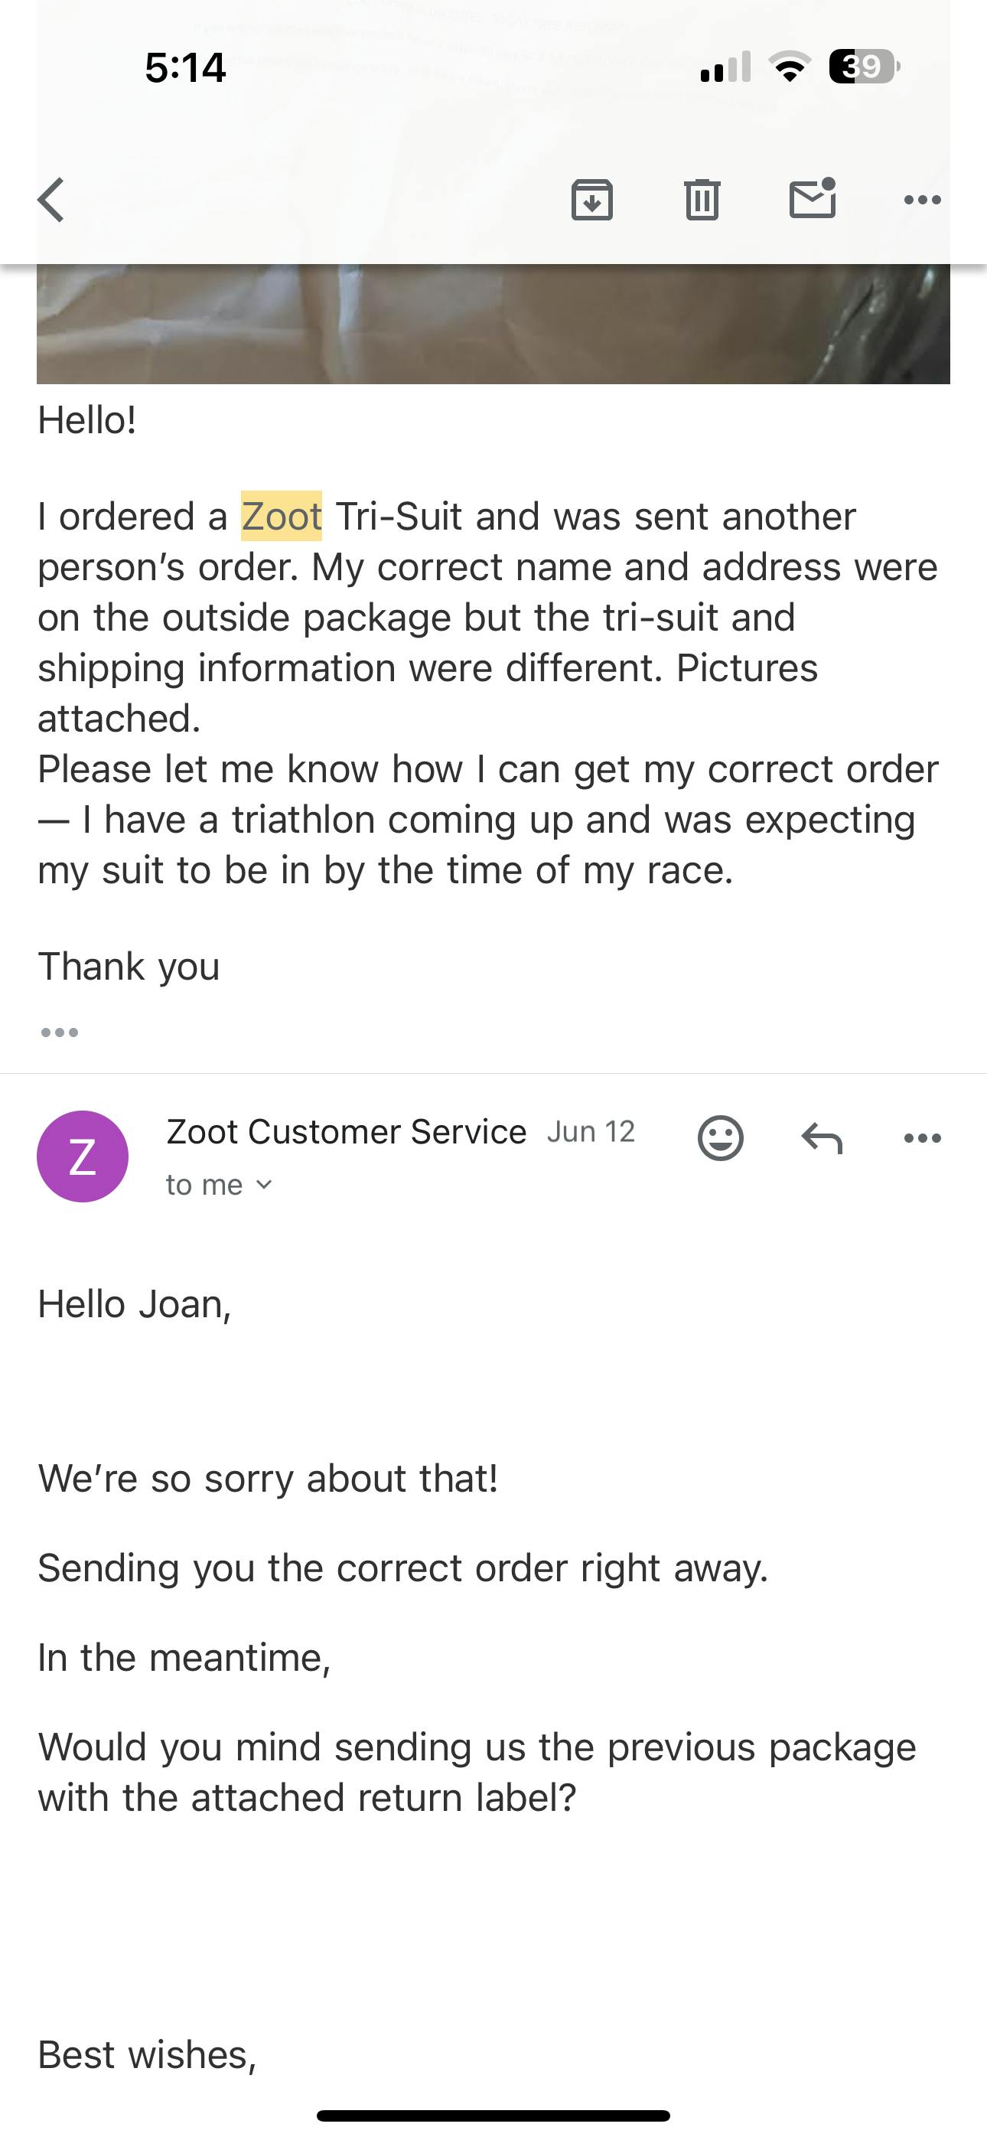Tap the Wi-Fi status icon
The height and width of the screenshot is (2140, 987).
click(790, 67)
